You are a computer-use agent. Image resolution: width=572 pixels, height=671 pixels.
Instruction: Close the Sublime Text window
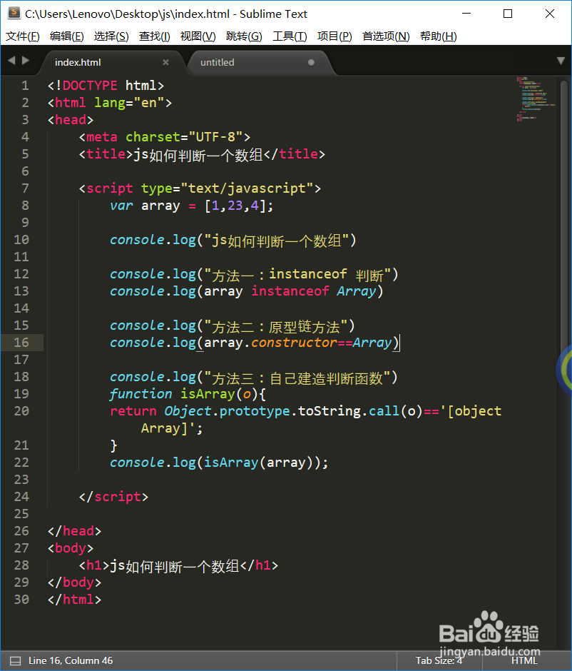(x=550, y=14)
